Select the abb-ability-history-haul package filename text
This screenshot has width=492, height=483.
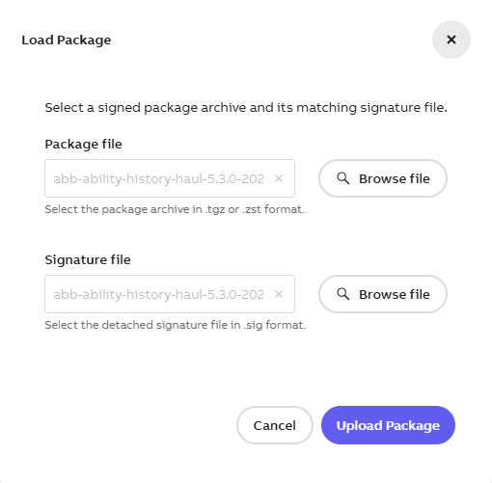pos(158,178)
